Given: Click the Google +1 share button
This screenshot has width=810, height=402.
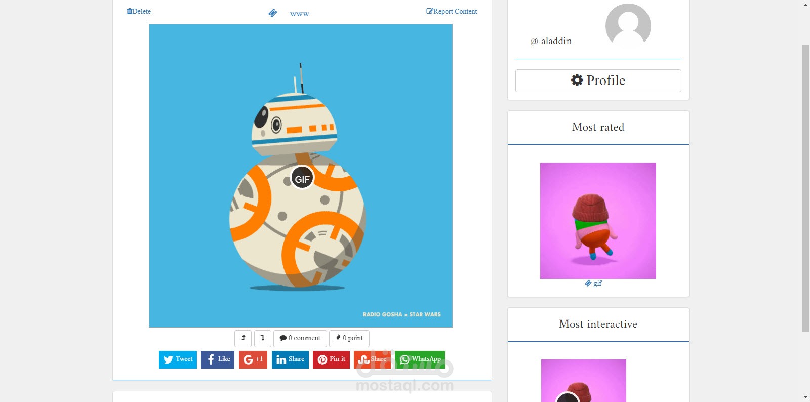Looking at the screenshot, I should point(253,359).
